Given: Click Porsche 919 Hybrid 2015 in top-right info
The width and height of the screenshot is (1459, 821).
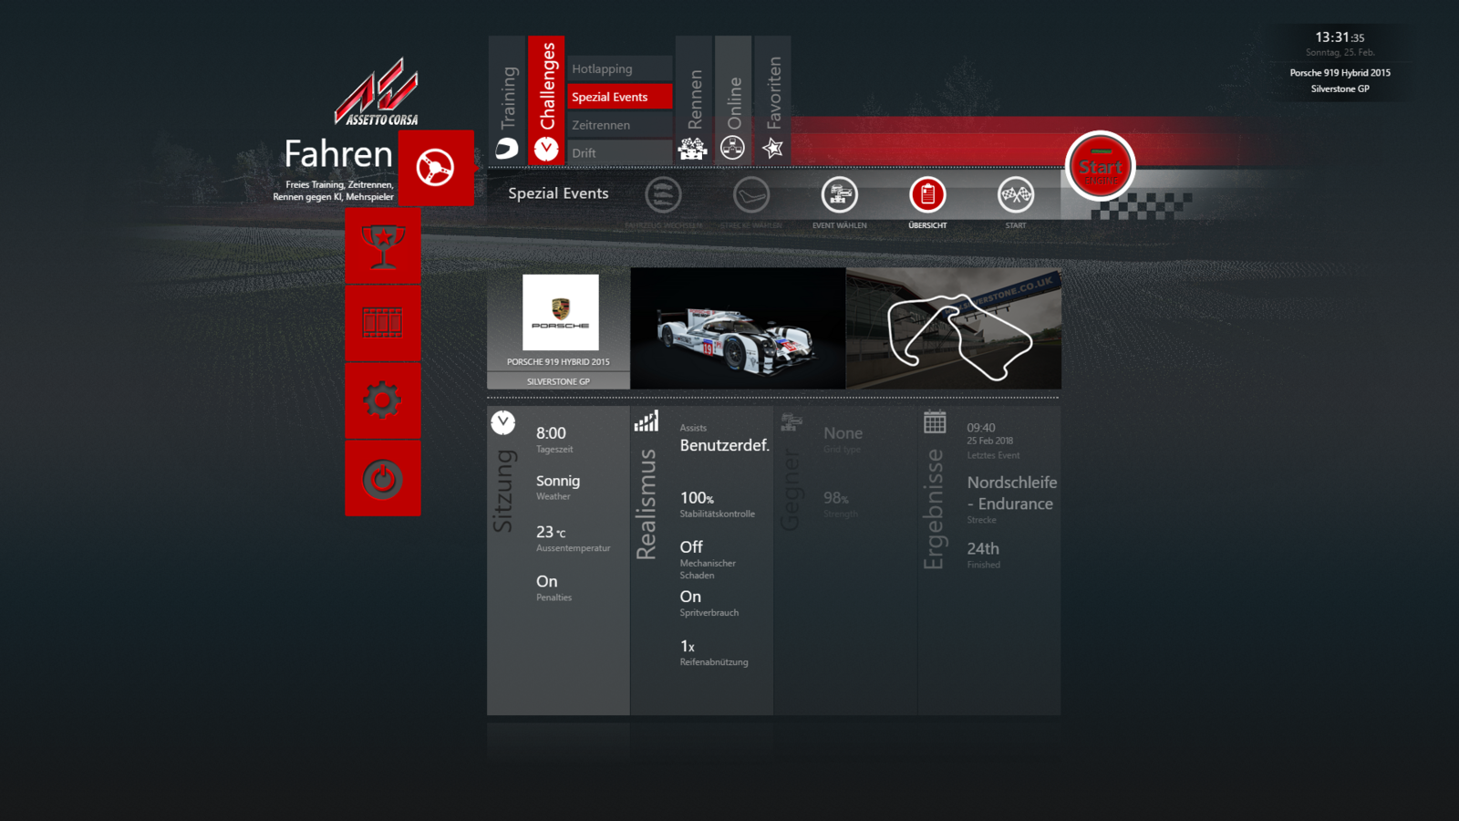Looking at the screenshot, I should click(x=1340, y=73).
